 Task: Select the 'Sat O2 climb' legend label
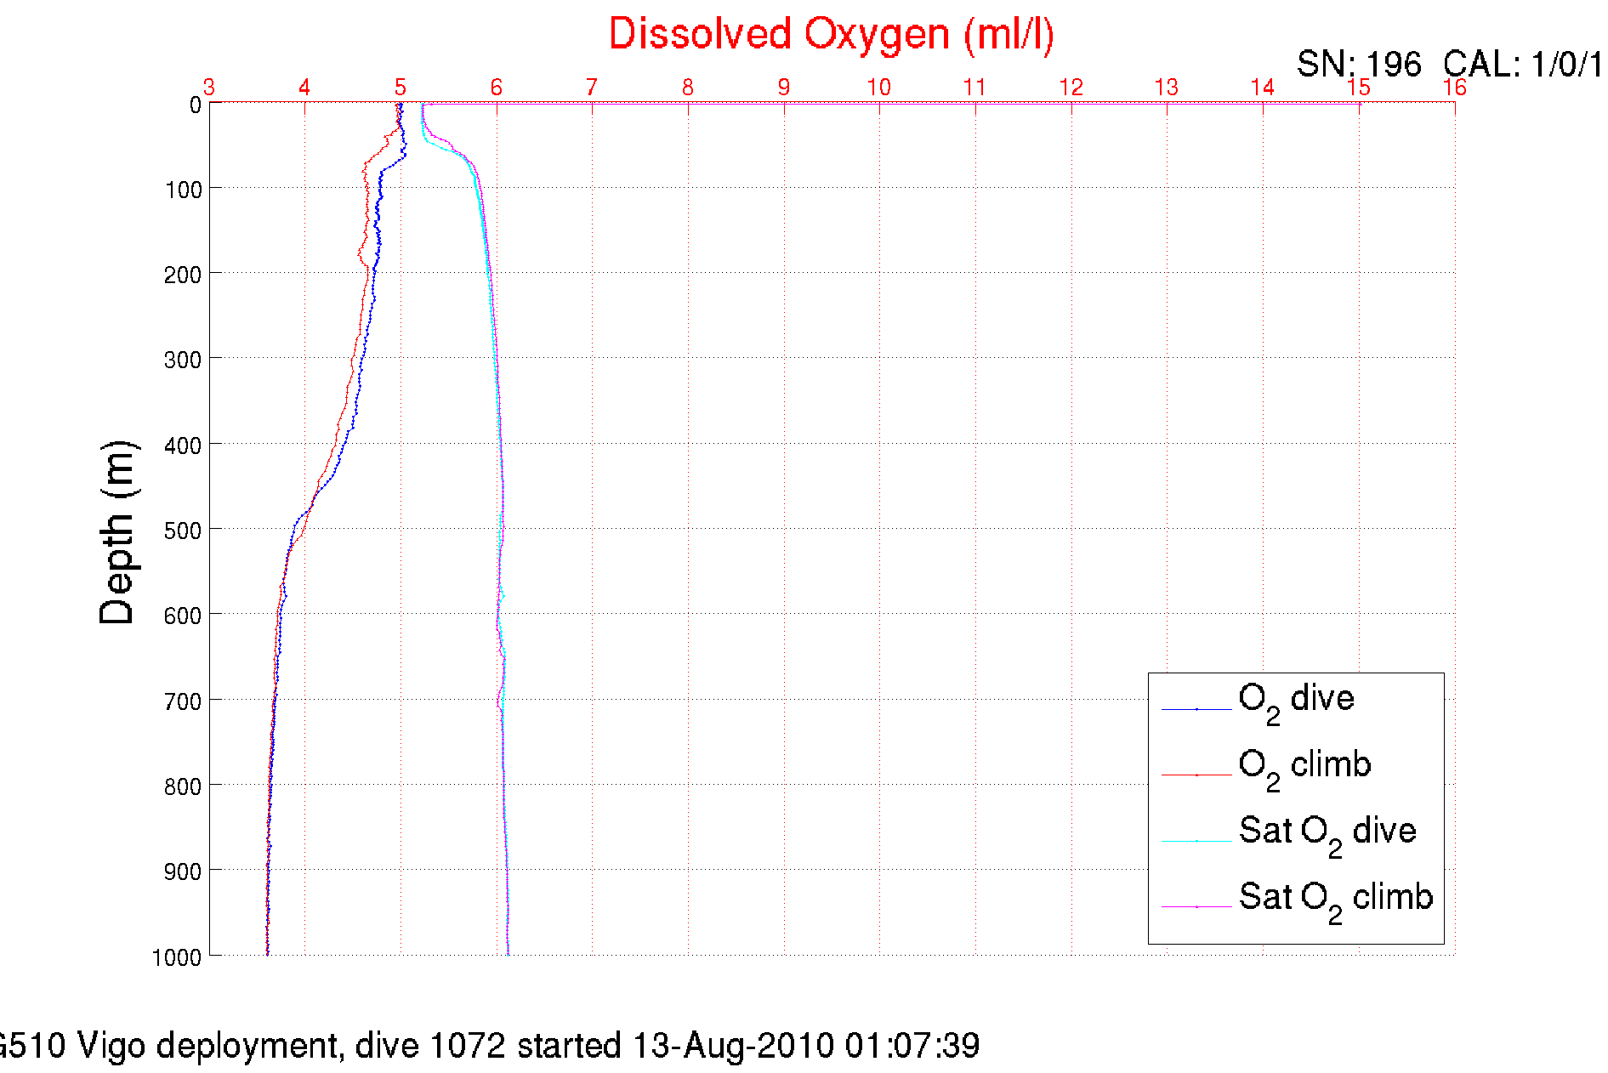[x=1335, y=899]
